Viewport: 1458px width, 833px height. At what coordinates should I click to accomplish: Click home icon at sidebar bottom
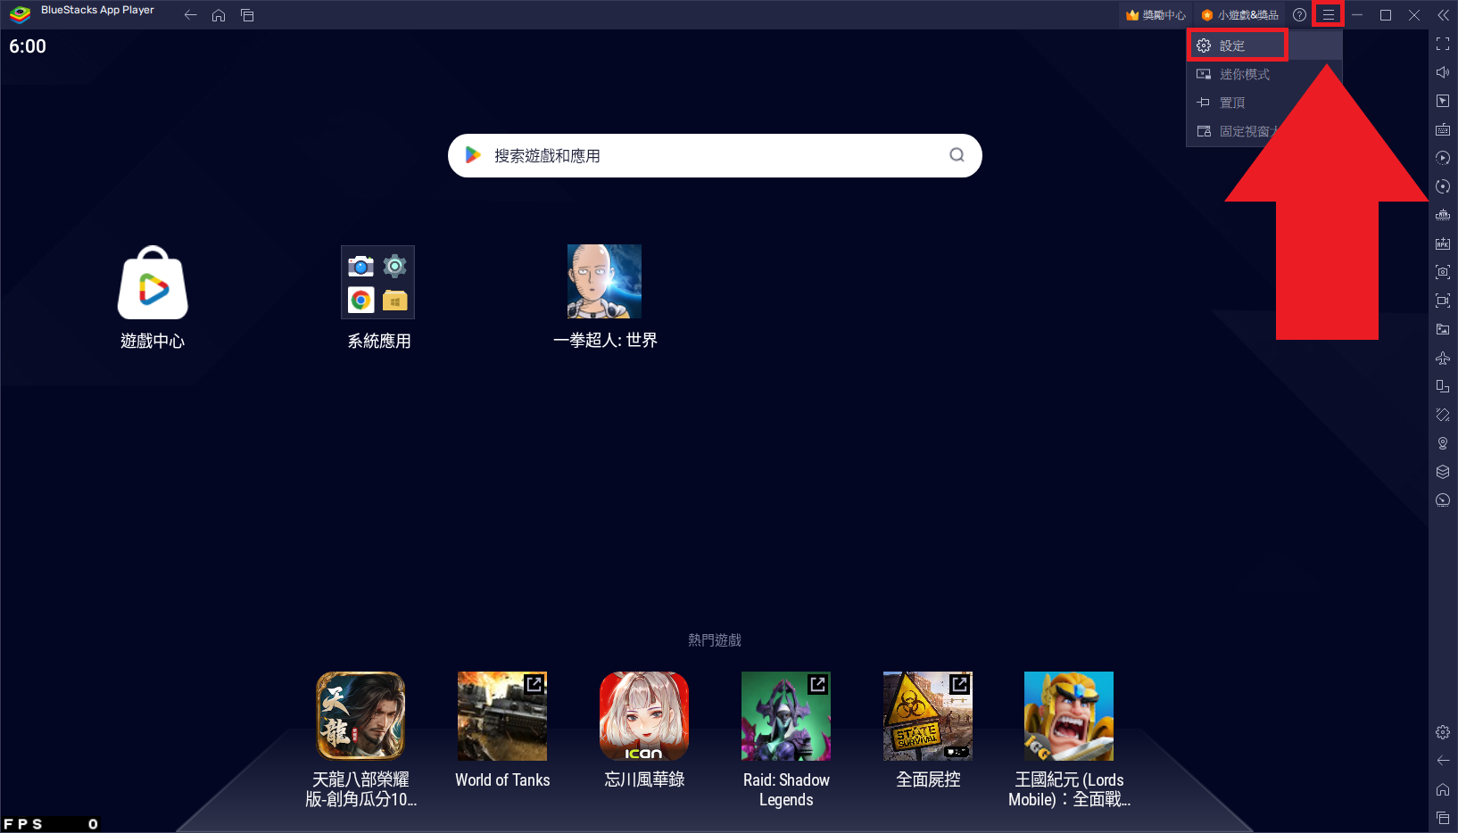point(1443,789)
